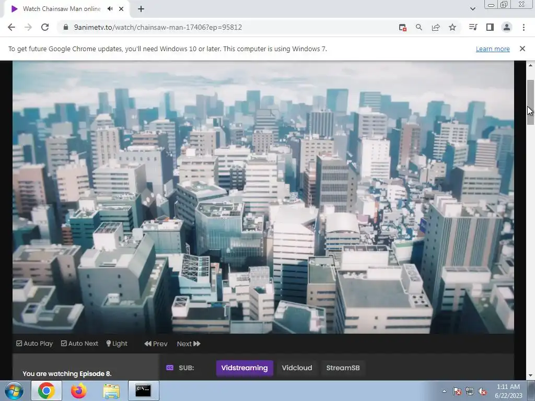Screen dimensions: 535x401
Task: Click the address bar URL
Action: [x=158, y=27]
